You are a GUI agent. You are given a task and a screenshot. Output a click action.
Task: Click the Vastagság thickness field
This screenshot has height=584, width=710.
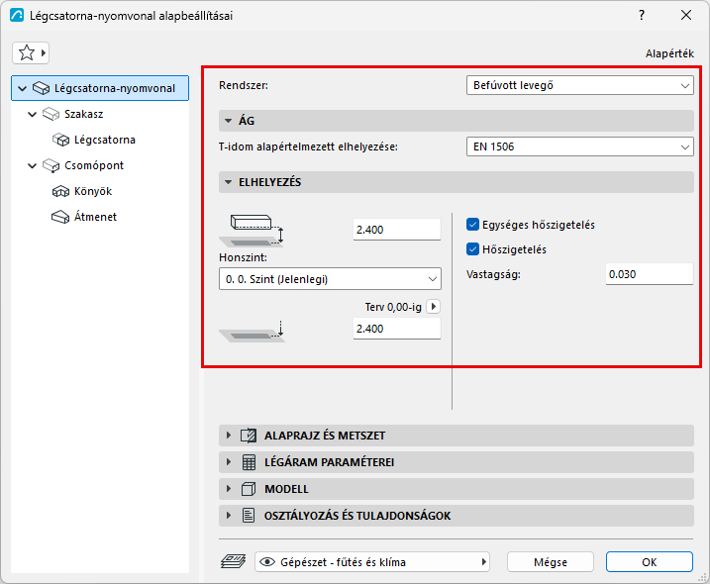(650, 274)
